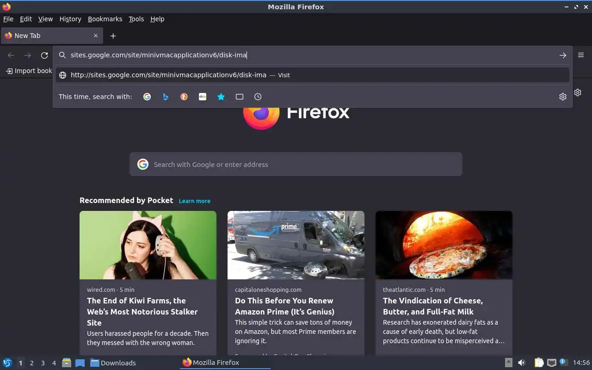Click the show desktop taskbar icon

pyautogui.click(x=80, y=363)
